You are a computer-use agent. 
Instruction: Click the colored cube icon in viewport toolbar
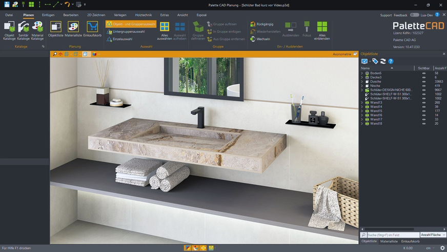coord(94,54)
